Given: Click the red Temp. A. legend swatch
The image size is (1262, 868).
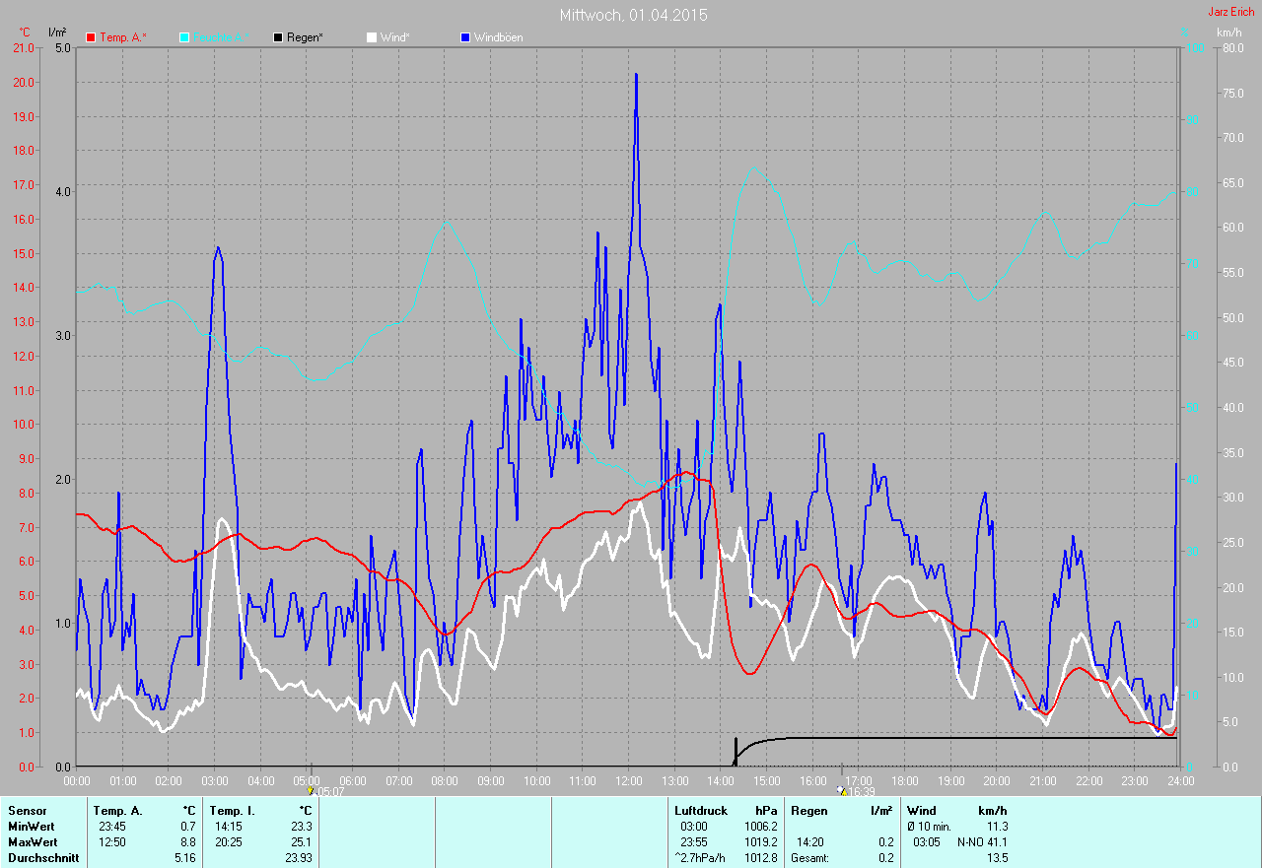Looking at the screenshot, I should (91, 37).
